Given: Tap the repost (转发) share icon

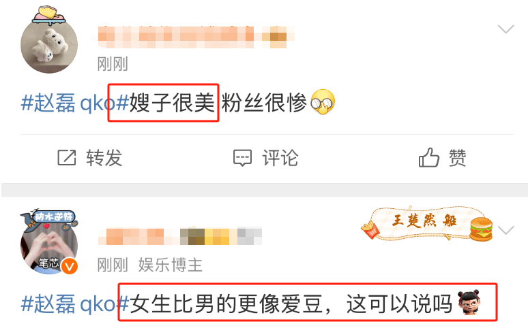Looking at the screenshot, I should tap(67, 158).
